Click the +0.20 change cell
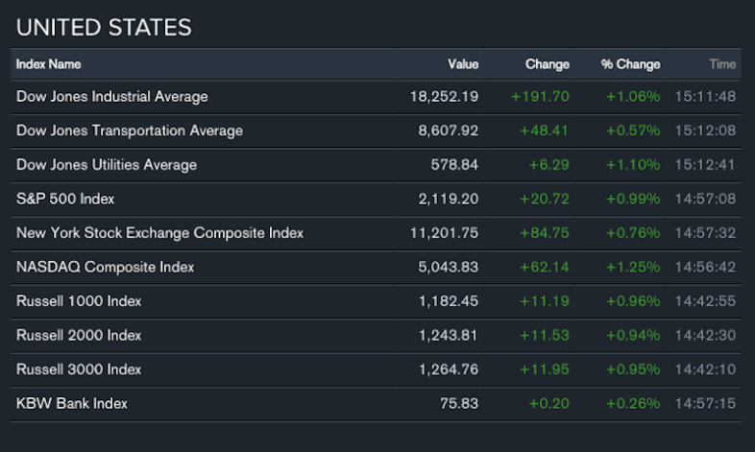 (x=549, y=404)
